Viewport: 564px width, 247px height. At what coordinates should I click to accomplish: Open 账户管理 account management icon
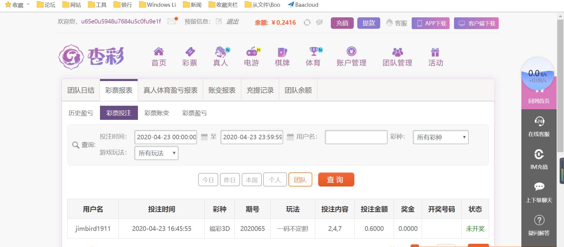[x=351, y=51]
